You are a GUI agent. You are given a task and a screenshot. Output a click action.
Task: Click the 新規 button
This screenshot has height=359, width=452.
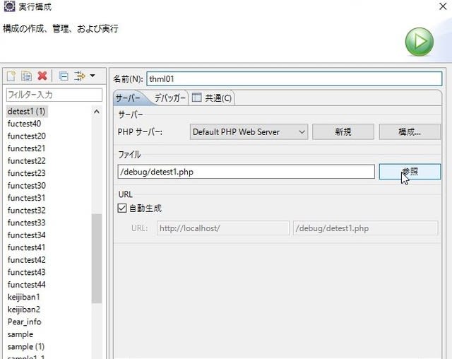pos(343,131)
